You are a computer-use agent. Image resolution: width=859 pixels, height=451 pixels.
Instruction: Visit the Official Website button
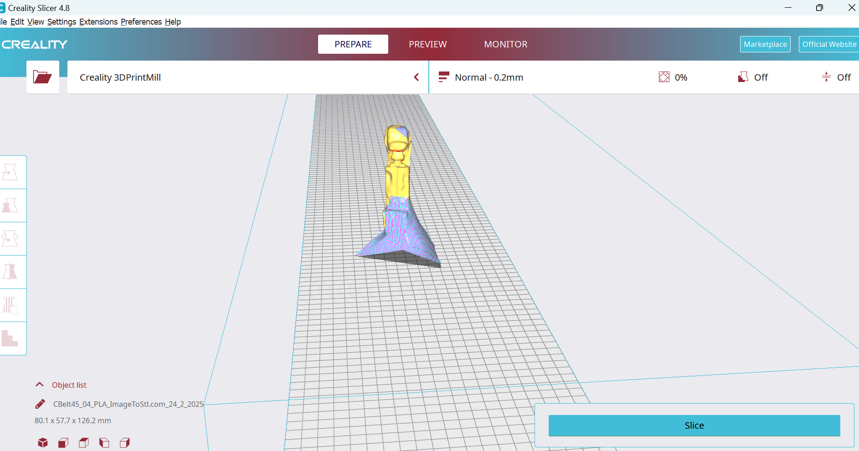tap(829, 44)
